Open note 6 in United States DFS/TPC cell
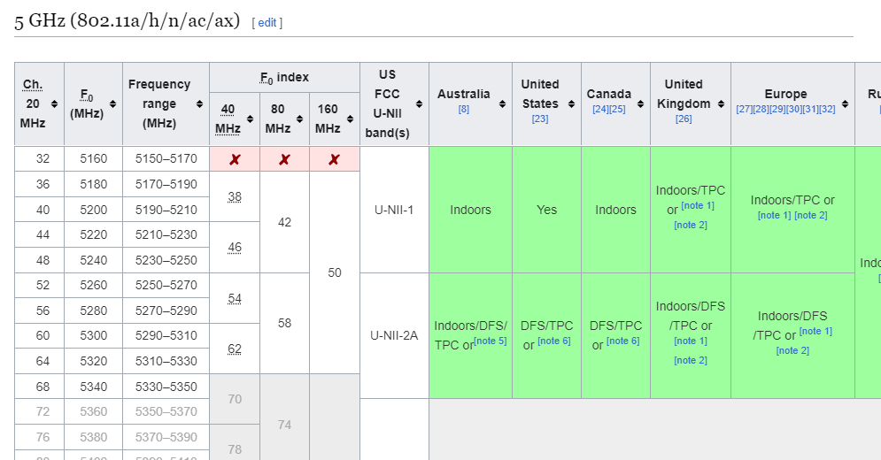The height and width of the screenshot is (460, 881). tap(553, 341)
